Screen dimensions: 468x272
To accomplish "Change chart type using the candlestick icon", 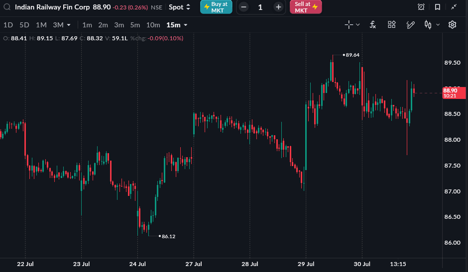I will (428, 25).
